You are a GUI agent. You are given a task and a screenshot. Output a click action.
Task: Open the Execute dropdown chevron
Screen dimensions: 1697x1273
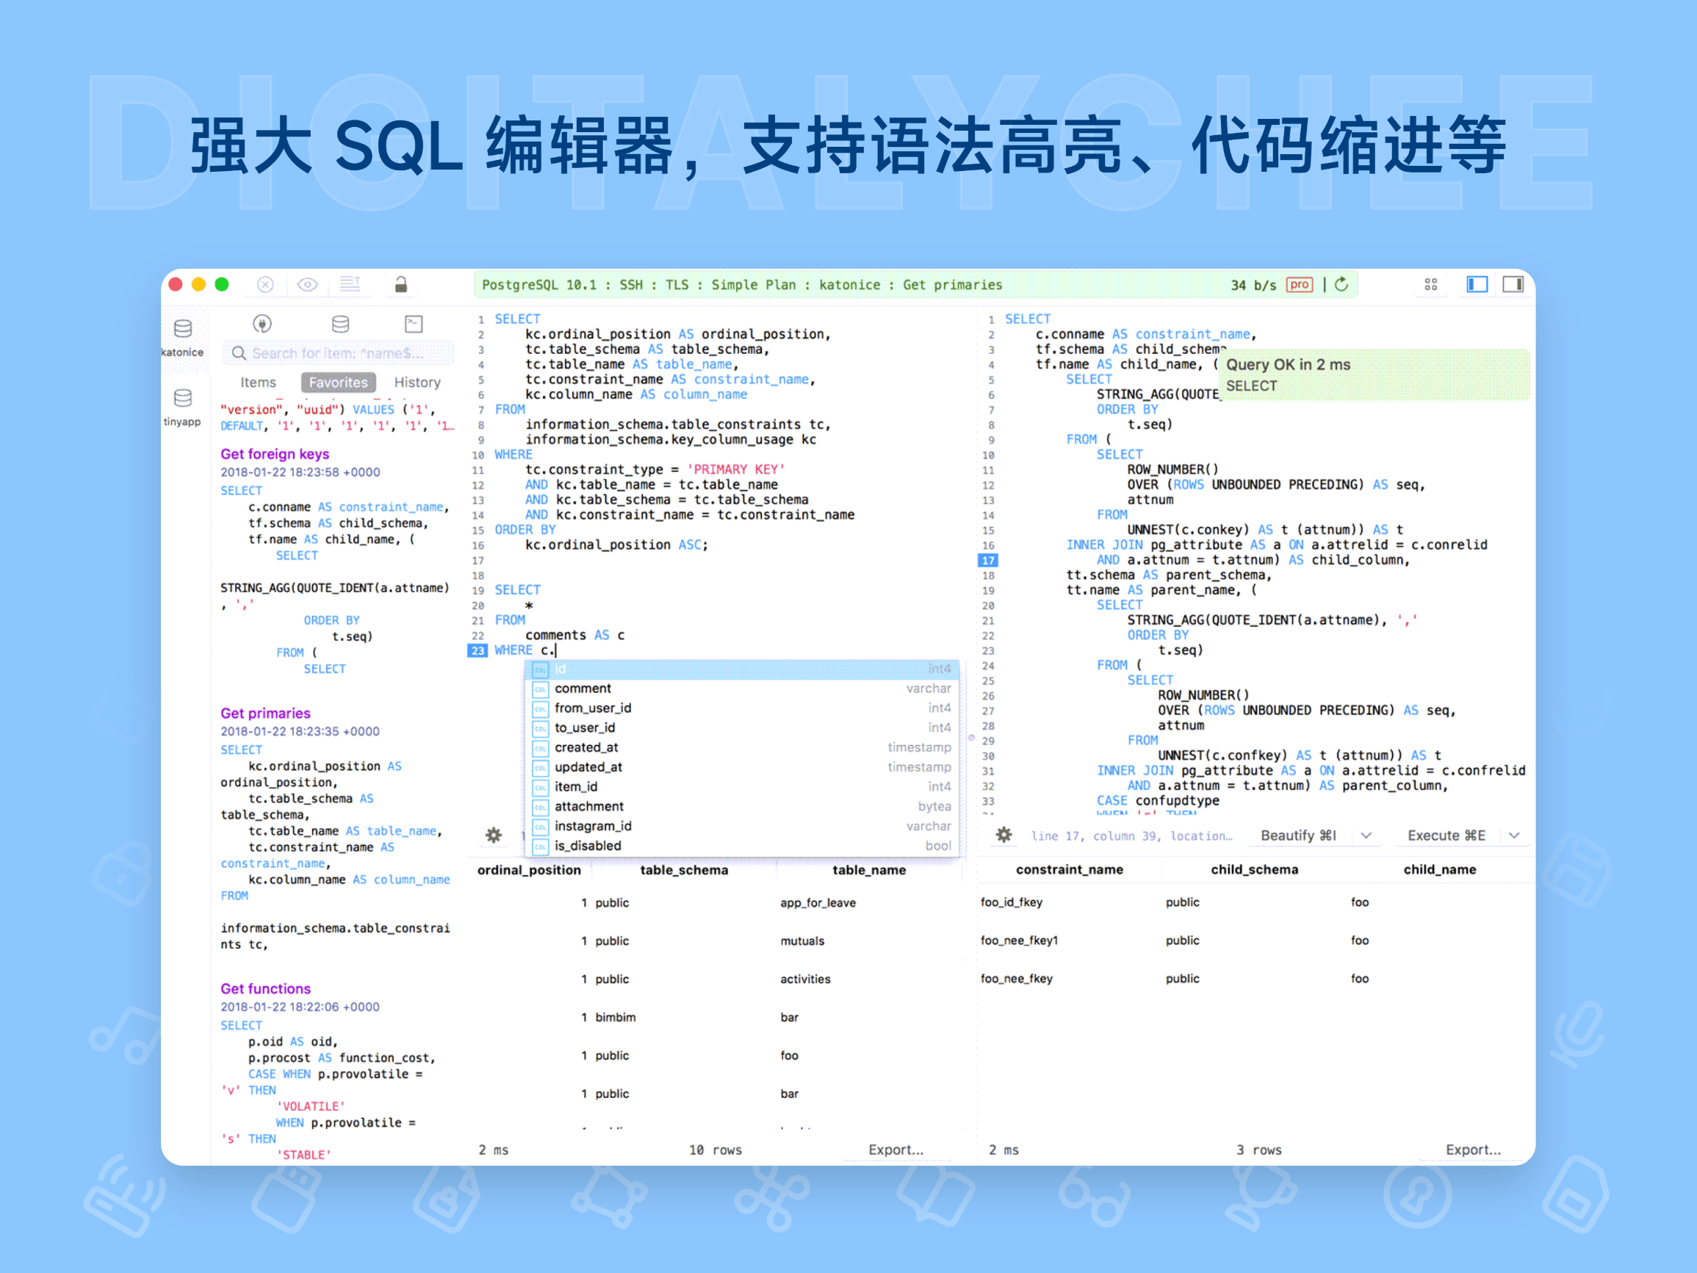coord(1515,835)
